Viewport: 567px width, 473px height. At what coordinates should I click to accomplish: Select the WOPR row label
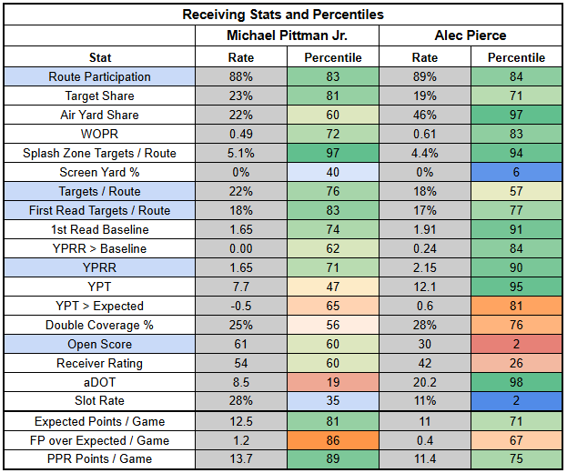(100, 135)
